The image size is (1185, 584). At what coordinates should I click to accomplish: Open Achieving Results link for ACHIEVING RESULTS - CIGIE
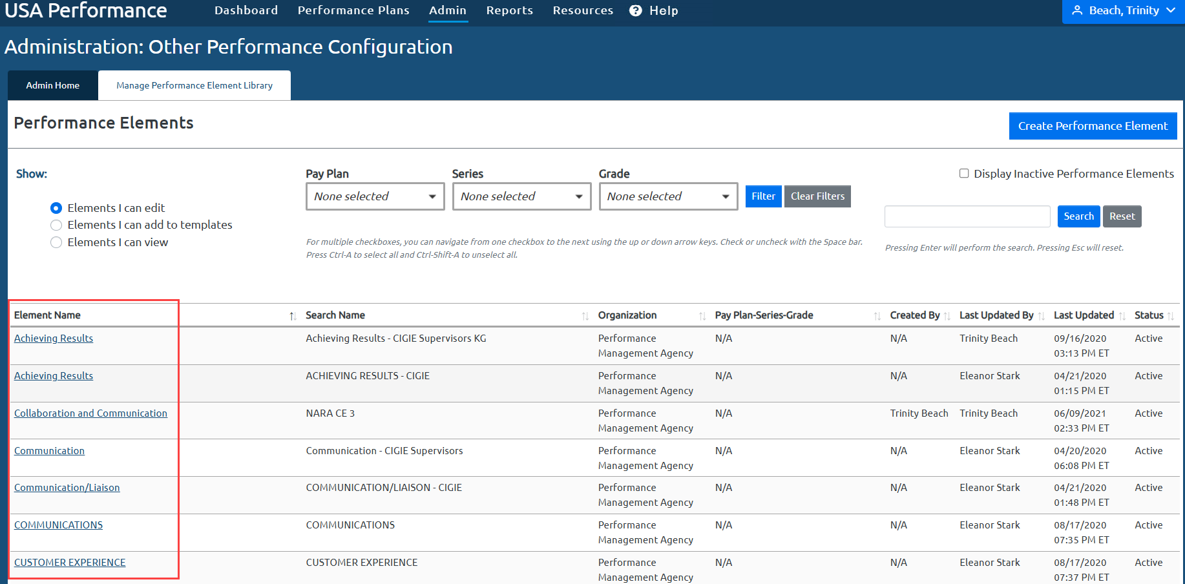click(54, 376)
